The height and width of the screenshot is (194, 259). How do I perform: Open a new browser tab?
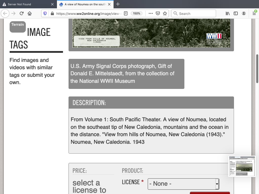click(x=118, y=4)
